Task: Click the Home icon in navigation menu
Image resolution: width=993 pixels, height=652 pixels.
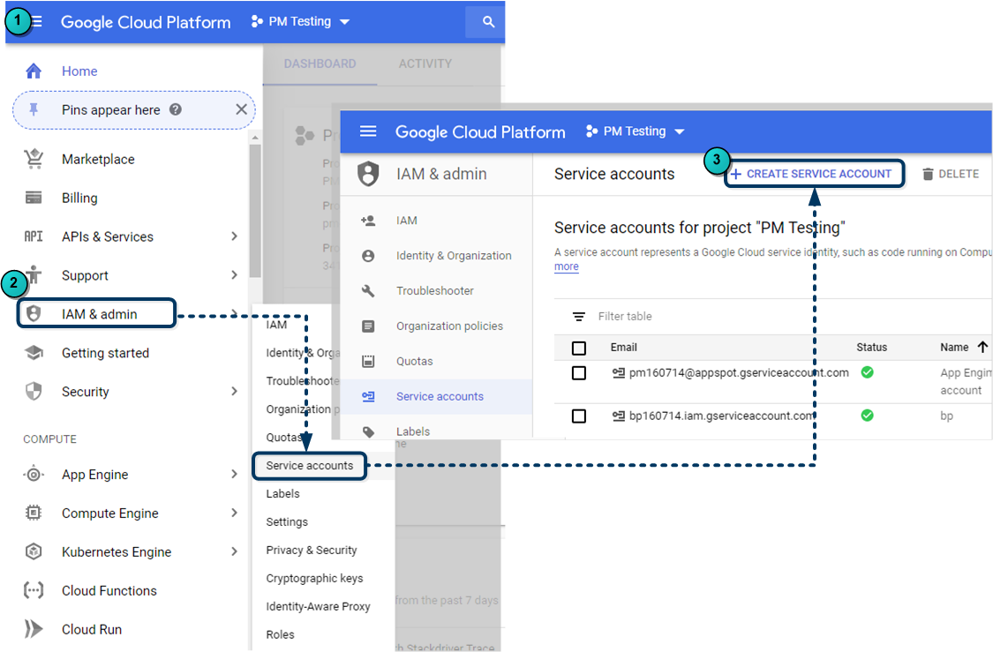Action: click(x=34, y=71)
